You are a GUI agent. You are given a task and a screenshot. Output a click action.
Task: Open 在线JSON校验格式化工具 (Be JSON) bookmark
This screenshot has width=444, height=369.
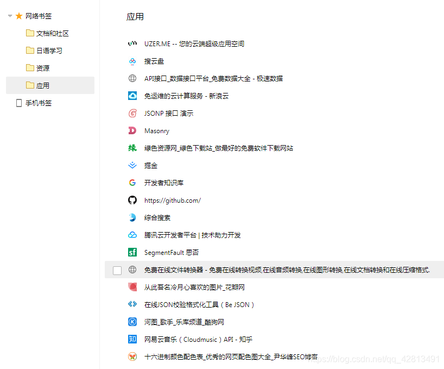point(199,305)
